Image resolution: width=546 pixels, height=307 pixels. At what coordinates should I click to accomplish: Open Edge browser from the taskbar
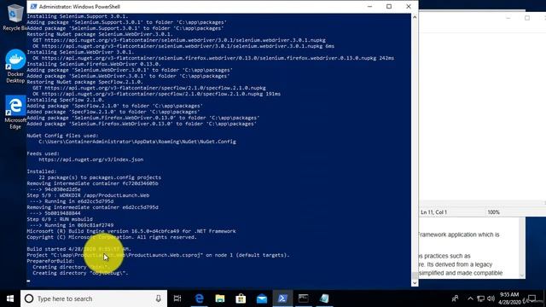[199, 298]
